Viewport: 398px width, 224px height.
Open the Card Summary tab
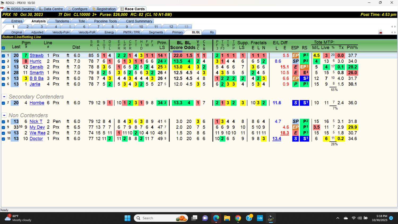139,21
